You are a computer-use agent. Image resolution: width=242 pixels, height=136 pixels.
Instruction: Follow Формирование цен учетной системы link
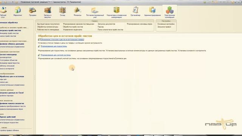[56, 55]
